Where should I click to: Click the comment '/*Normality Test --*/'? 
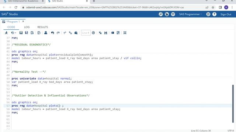29,72
